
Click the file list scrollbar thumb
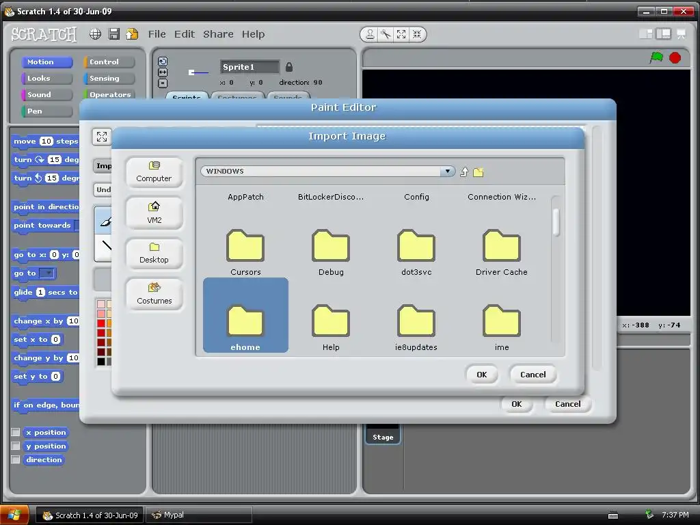[x=556, y=222]
